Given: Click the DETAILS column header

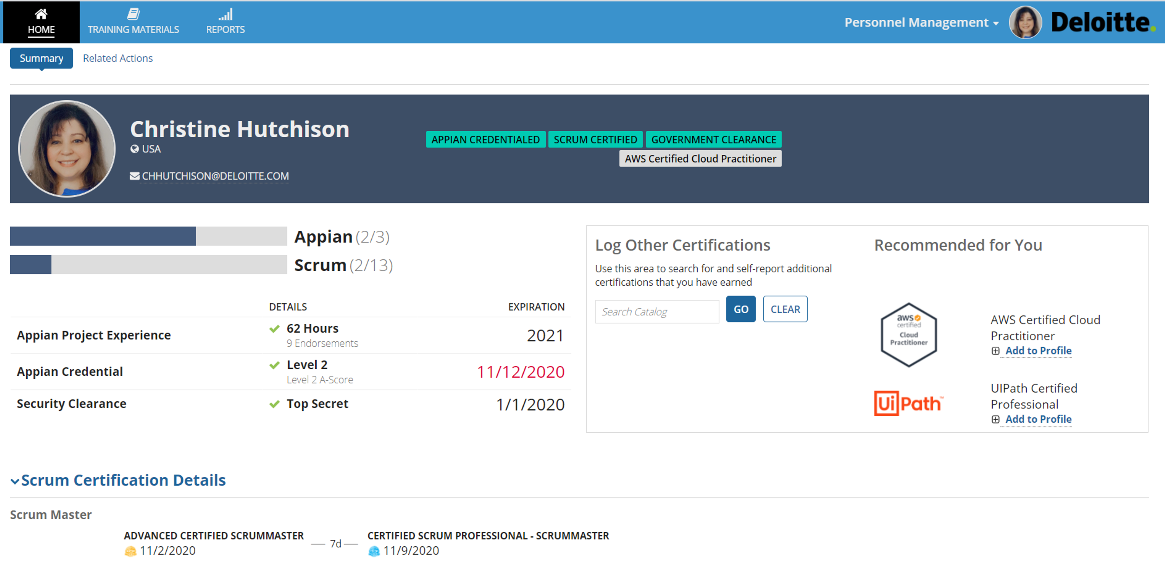Looking at the screenshot, I should click(288, 307).
